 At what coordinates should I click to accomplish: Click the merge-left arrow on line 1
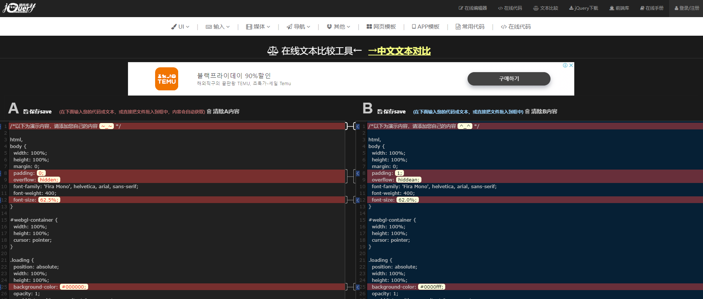358,126
